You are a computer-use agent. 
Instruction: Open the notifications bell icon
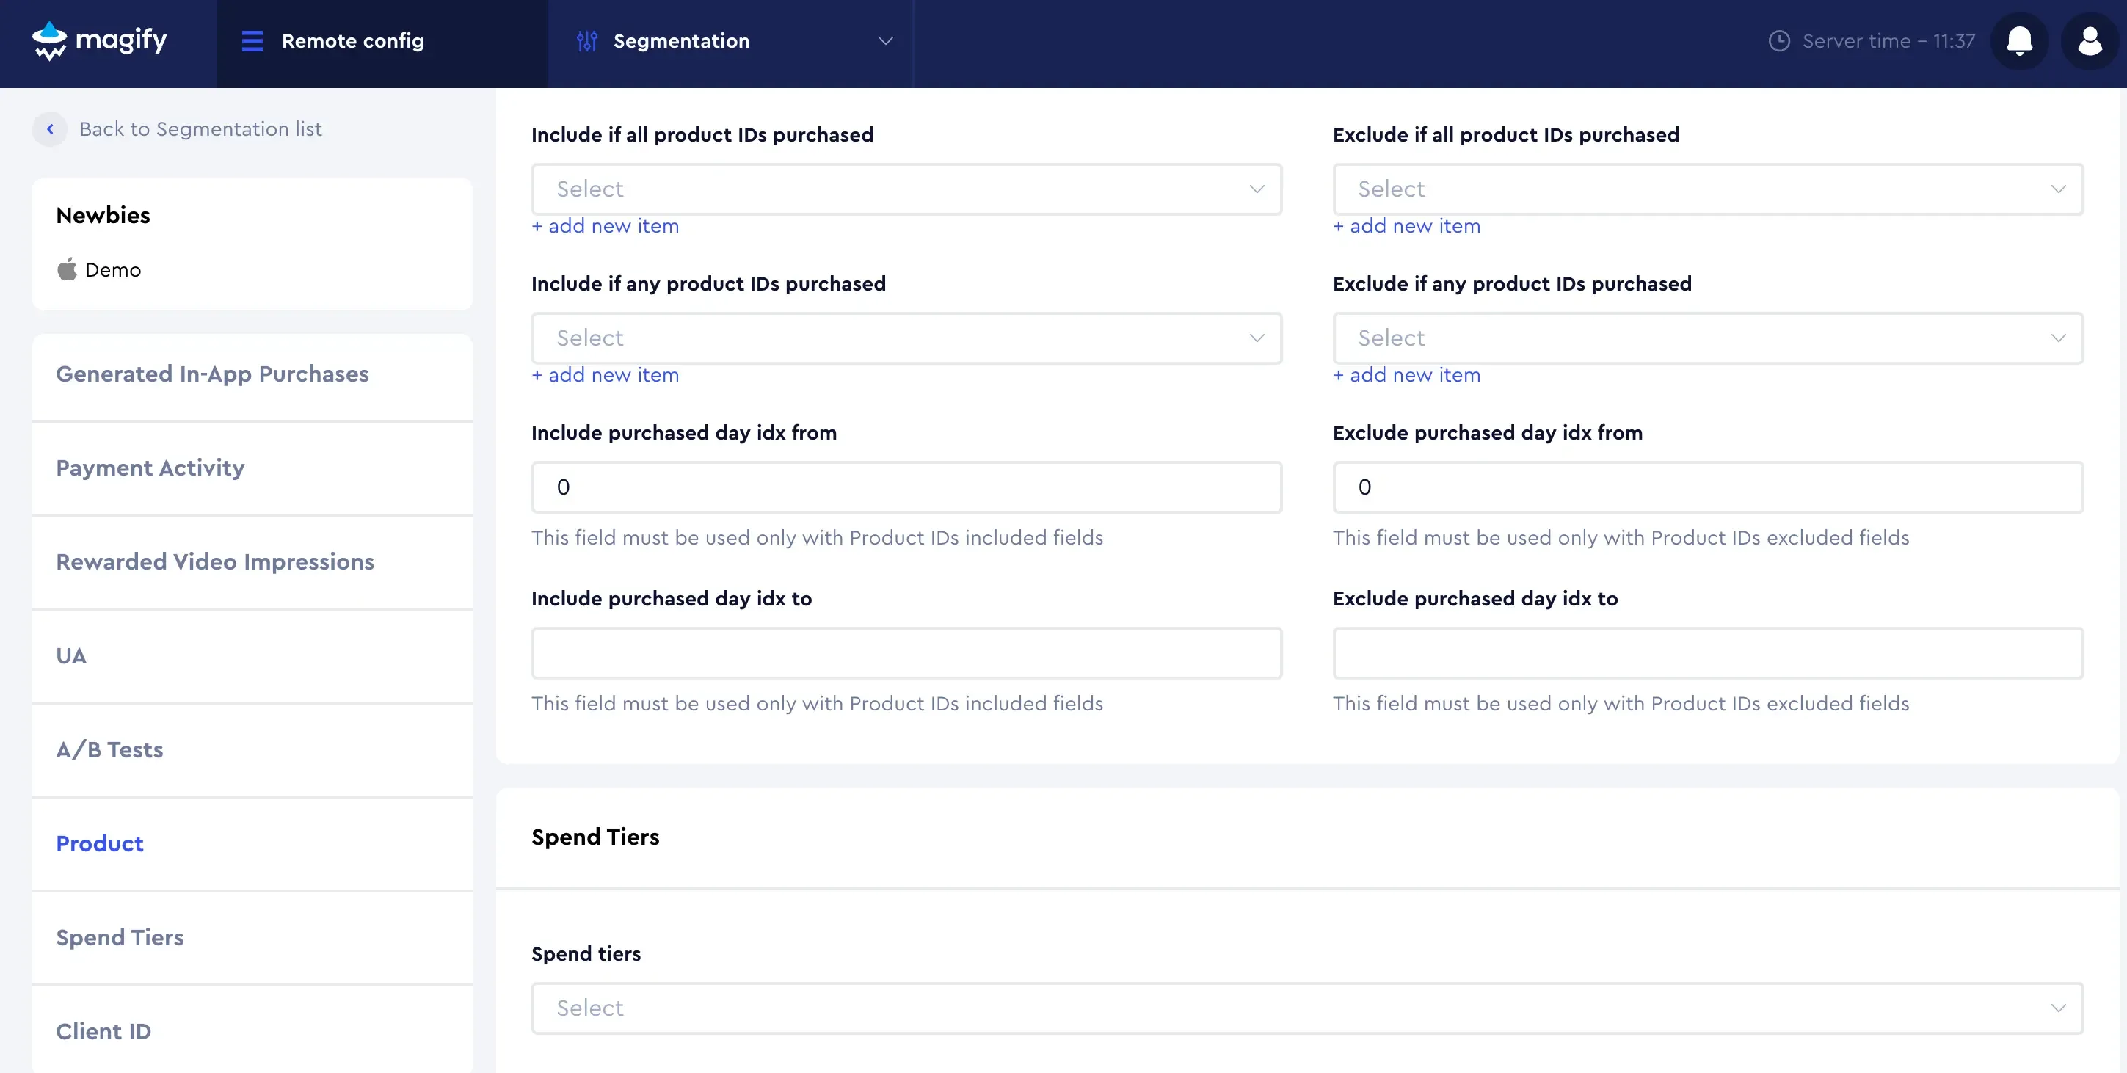2019,41
